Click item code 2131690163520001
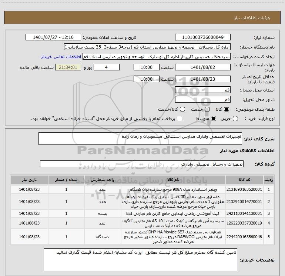The width and height of the screenshot is (285, 276). click(244, 189)
